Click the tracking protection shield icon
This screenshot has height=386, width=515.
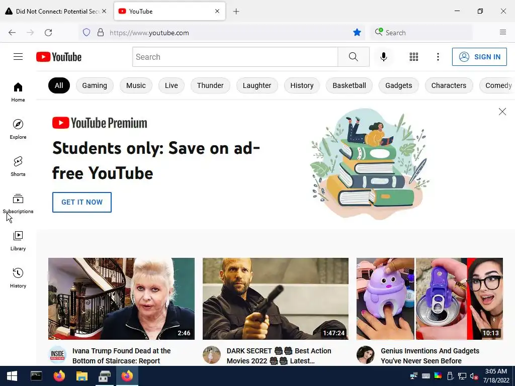87,33
